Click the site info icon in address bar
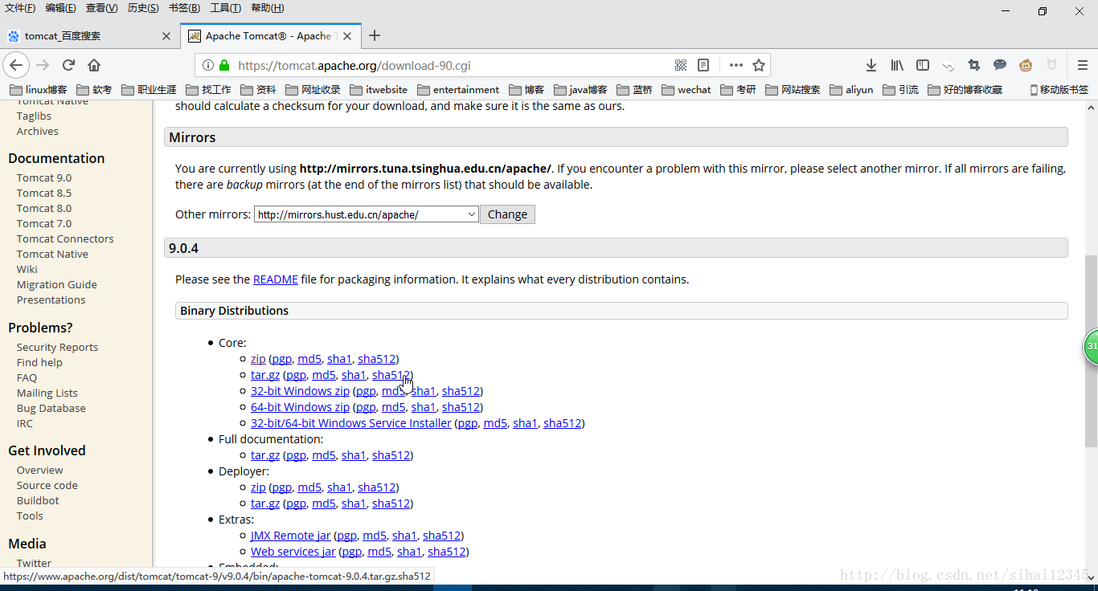The image size is (1098, 591). [207, 65]
